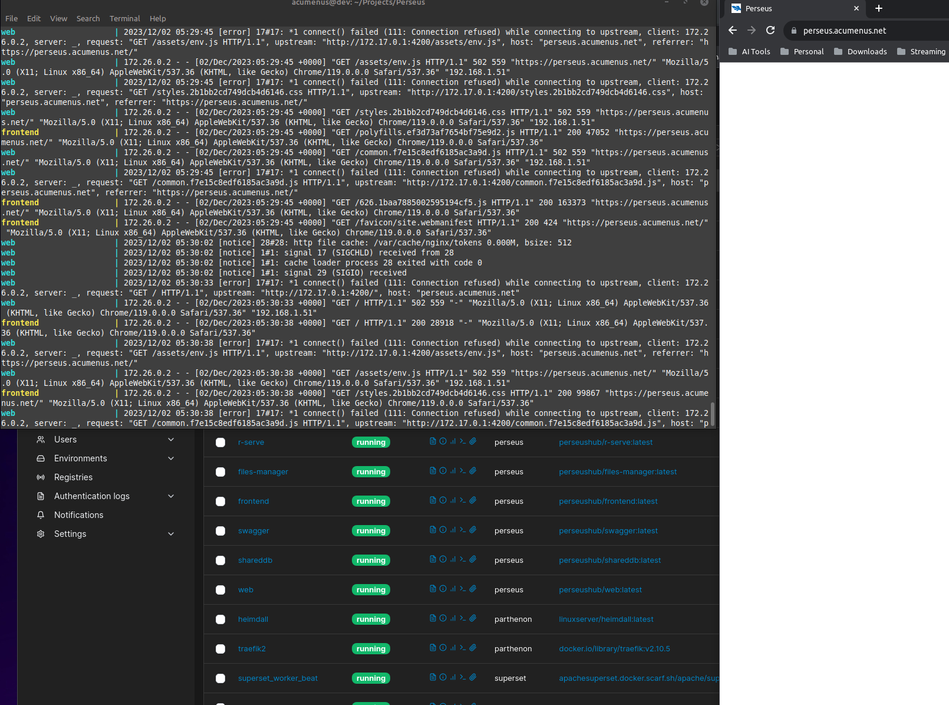Expand the Settings sidebar section chevron
The image size is (949, 705).
(171, 534)
